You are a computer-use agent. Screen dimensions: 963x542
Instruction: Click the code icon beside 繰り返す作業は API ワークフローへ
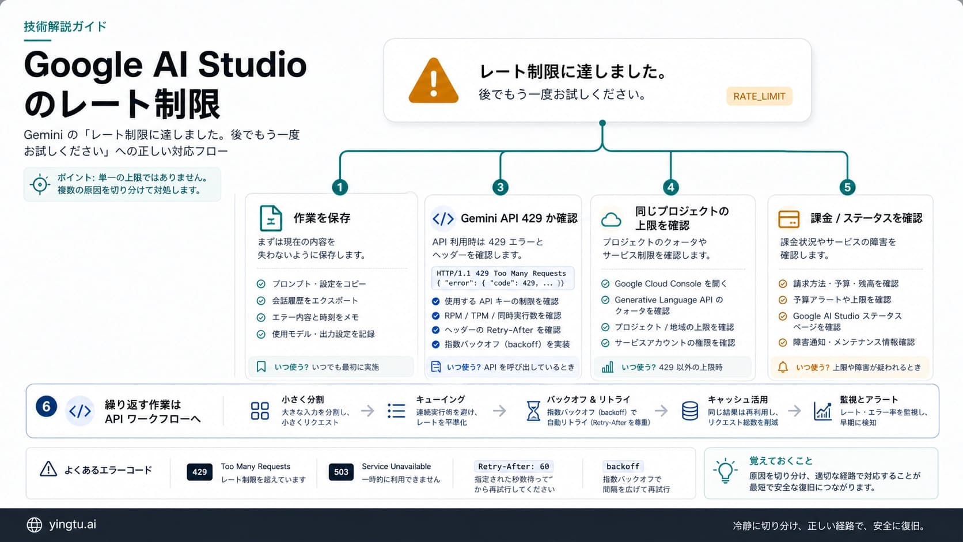79,411
